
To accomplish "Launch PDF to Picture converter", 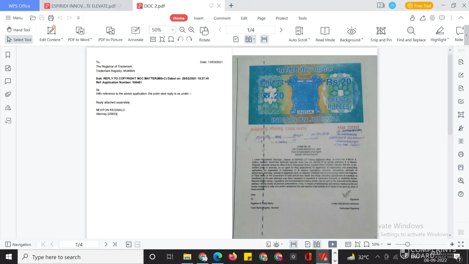I will click(x=110, y=34).
